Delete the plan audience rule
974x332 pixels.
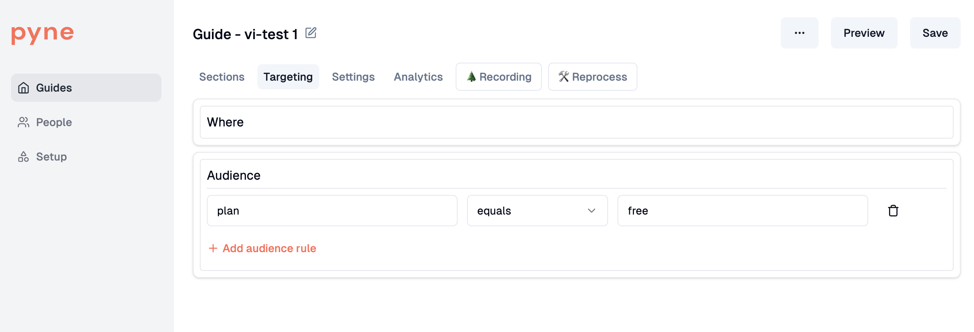[893, 211]
